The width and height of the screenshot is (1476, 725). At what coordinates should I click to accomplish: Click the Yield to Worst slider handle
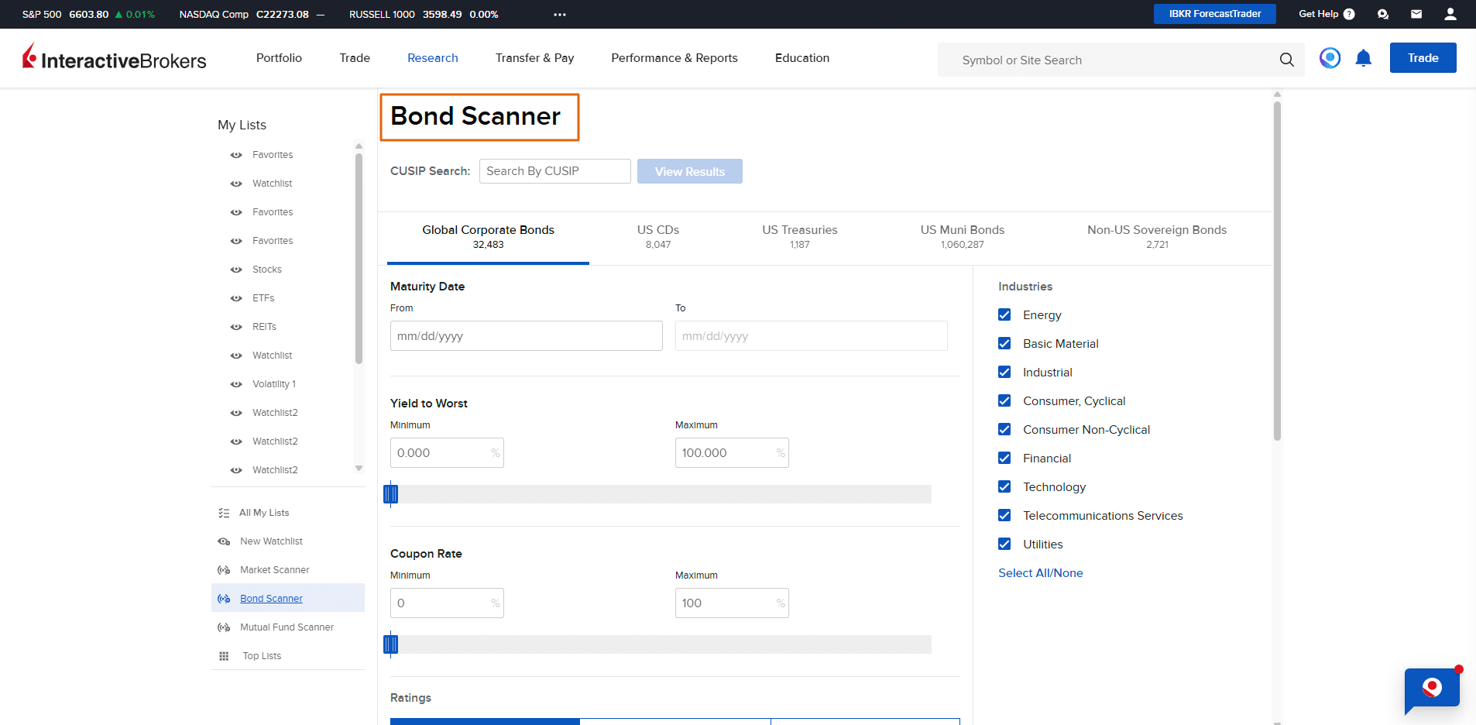[391, 493]
